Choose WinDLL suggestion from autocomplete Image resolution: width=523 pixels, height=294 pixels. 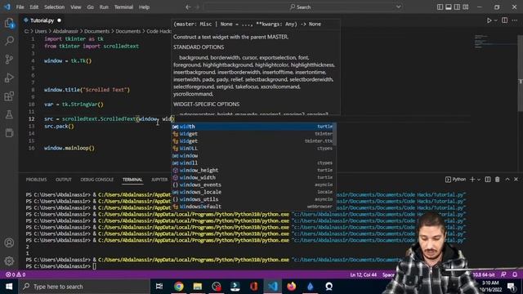click(253, 149)
